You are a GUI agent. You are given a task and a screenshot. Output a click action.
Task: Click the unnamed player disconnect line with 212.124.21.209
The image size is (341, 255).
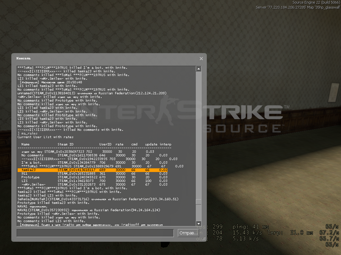point(92,93)
